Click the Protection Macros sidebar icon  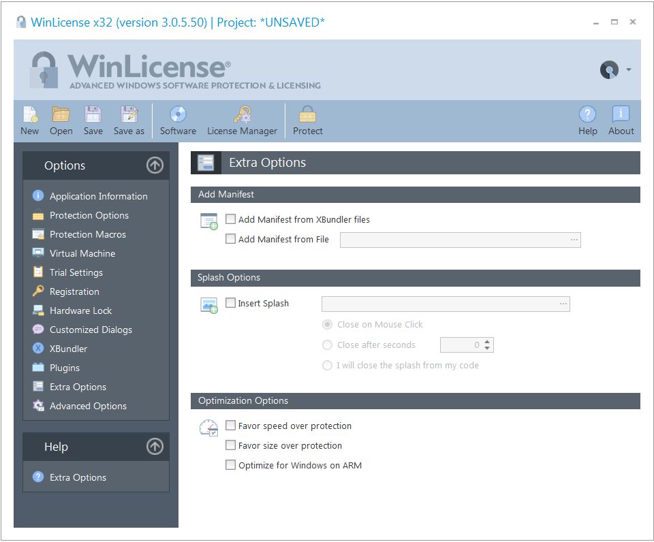coord(38,234)
